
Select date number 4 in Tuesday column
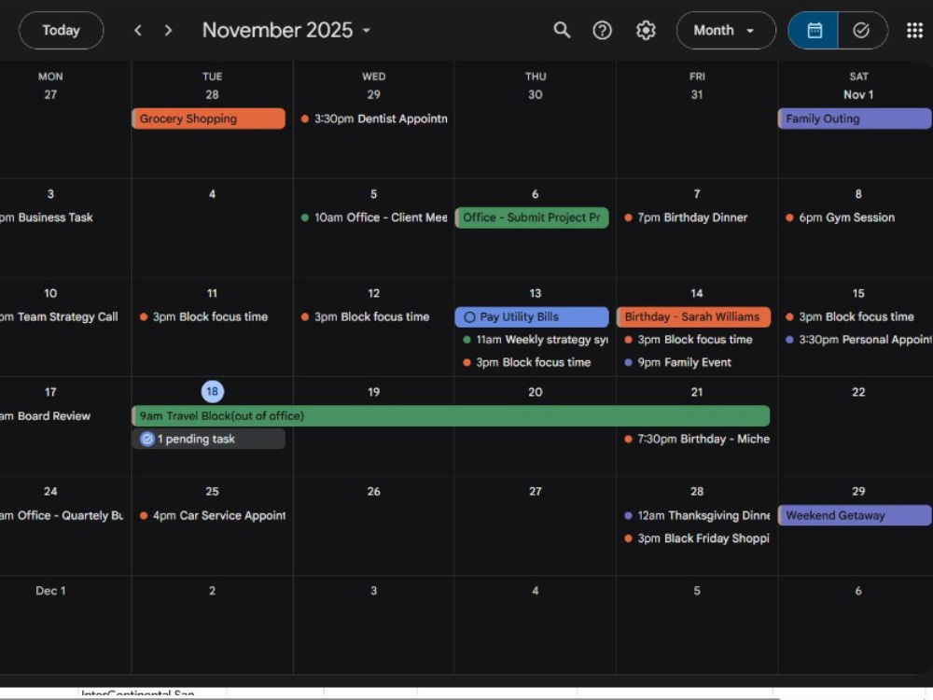pyautogui.click(x=212, y=193)
